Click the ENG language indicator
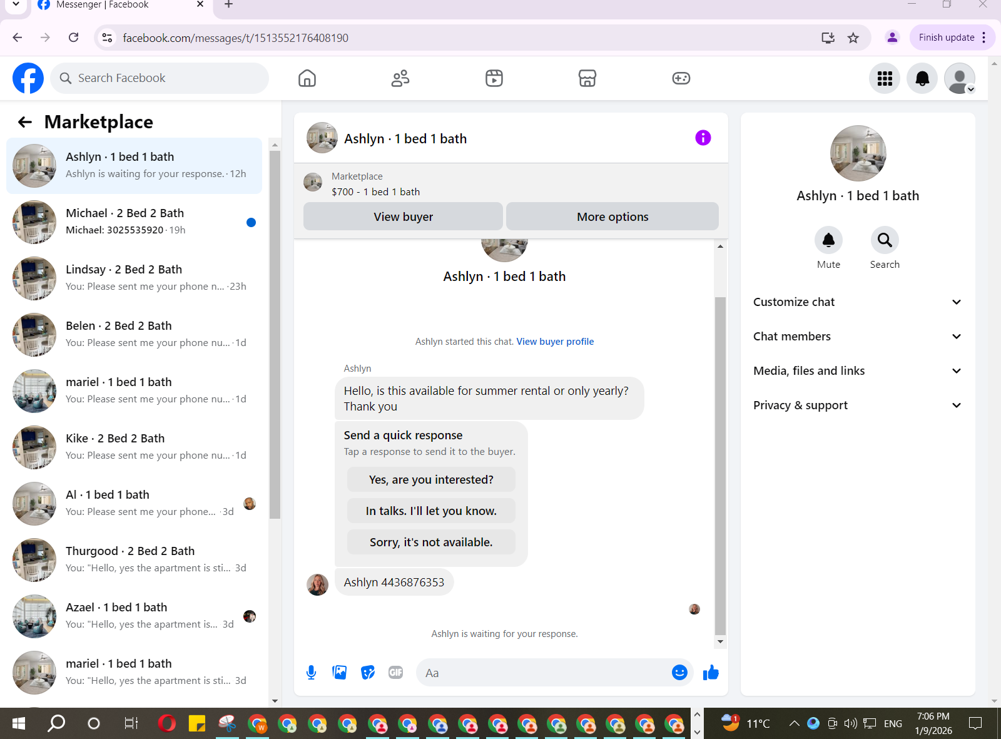This screenshot has width=1001, height=739. pyautogui.click(x=893, y=723)
